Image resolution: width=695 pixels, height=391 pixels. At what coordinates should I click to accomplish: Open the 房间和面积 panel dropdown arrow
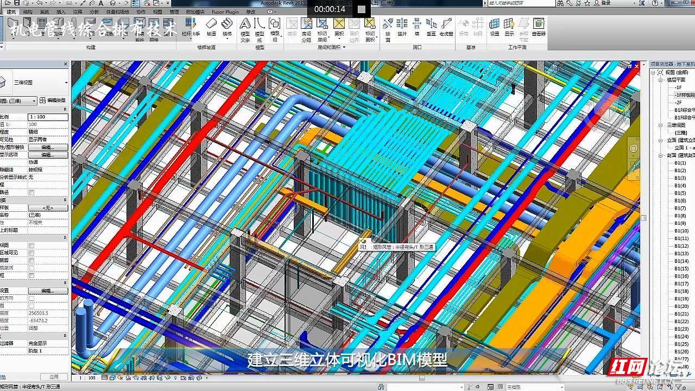click(344, 47)
